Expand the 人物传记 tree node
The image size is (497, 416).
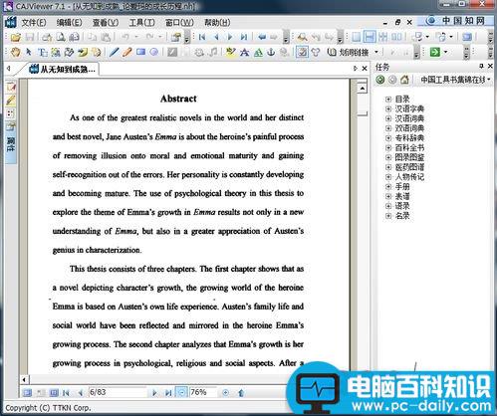(x=387, y=177)
